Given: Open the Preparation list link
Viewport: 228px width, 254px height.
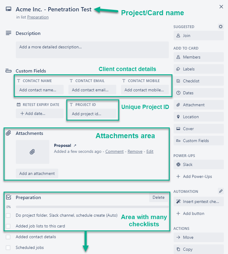Looking at the screenshot, I should click(x=38, y=17).
